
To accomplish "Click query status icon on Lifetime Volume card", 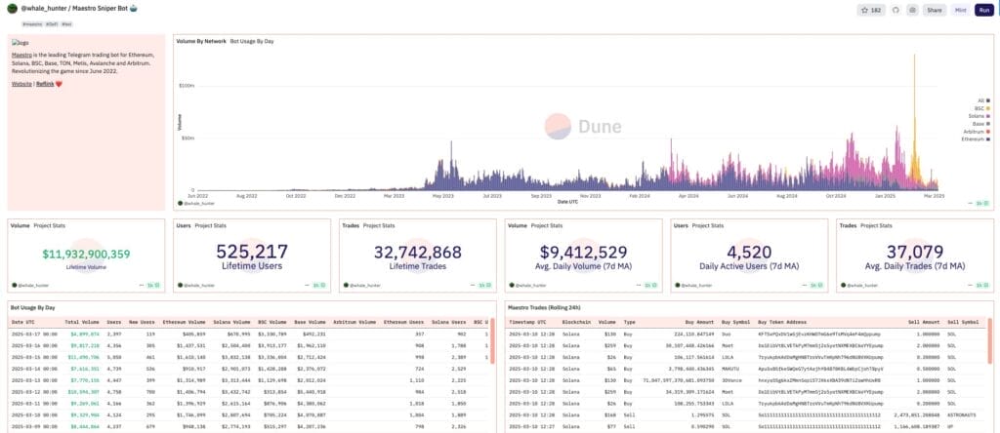I will 152,286.
